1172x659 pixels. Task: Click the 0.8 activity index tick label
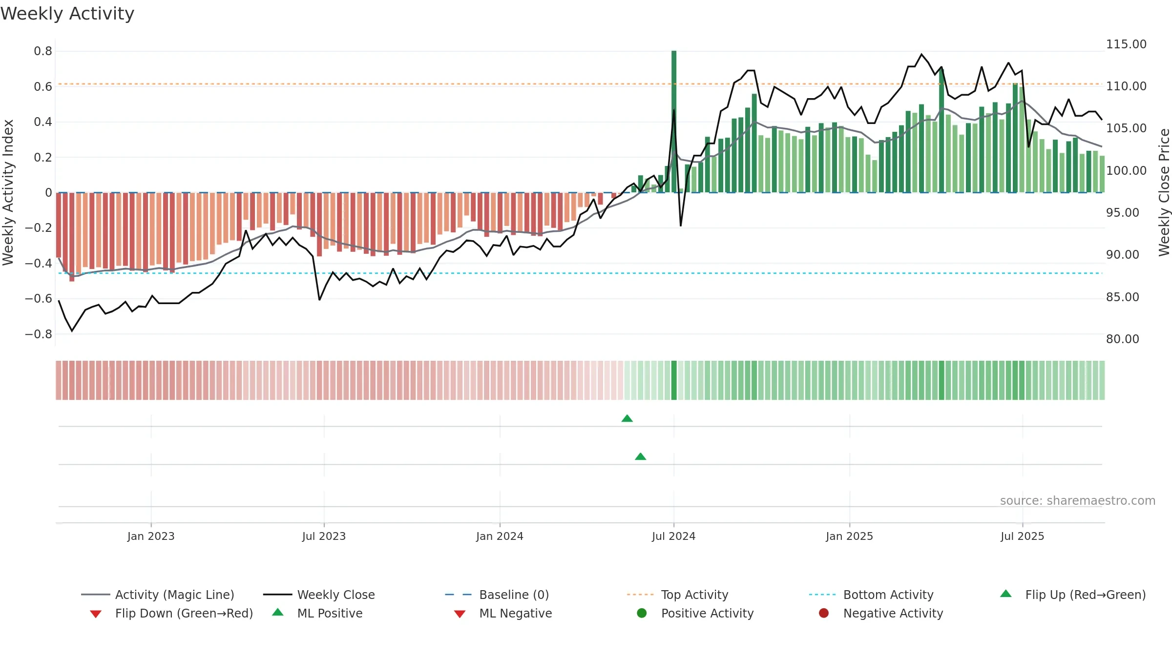point(43,51)
